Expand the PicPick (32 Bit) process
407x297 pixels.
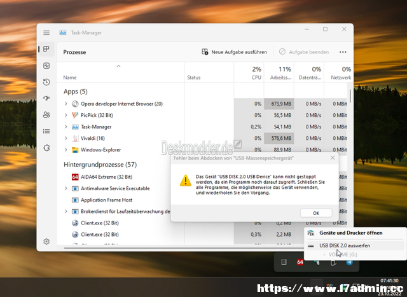click(66, 115)
